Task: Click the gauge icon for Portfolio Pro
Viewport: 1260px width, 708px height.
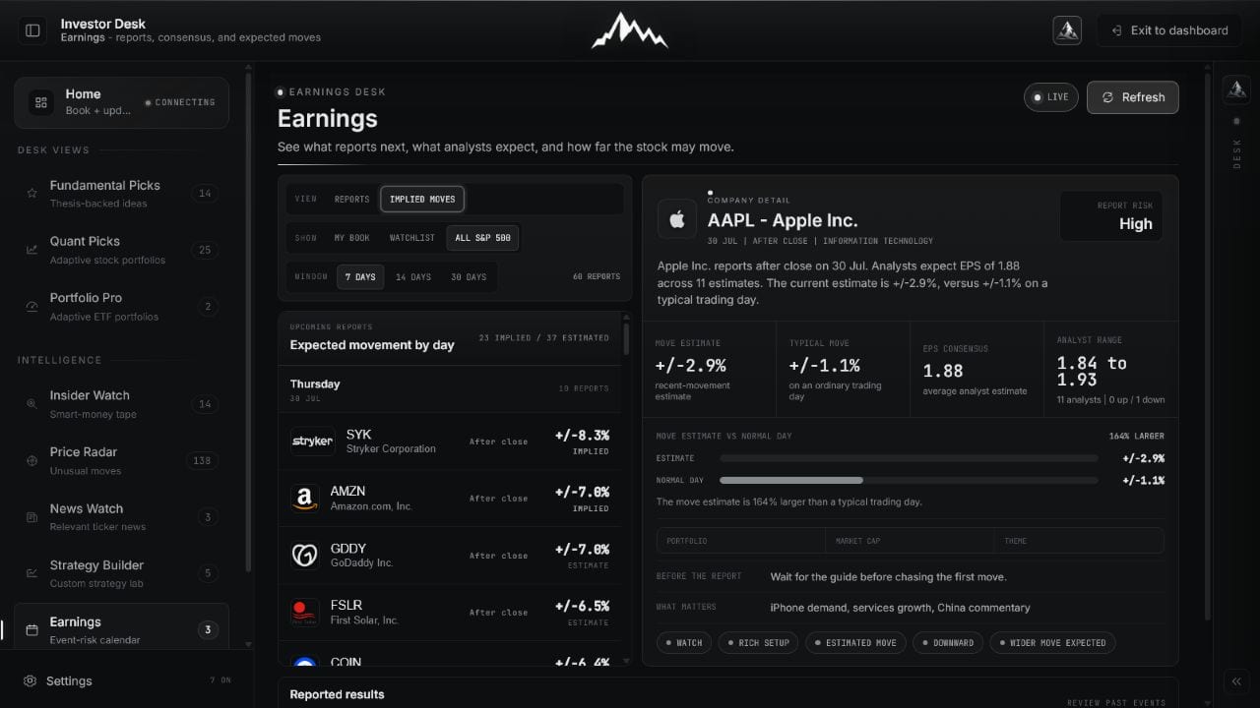Action: click(31, 307)
